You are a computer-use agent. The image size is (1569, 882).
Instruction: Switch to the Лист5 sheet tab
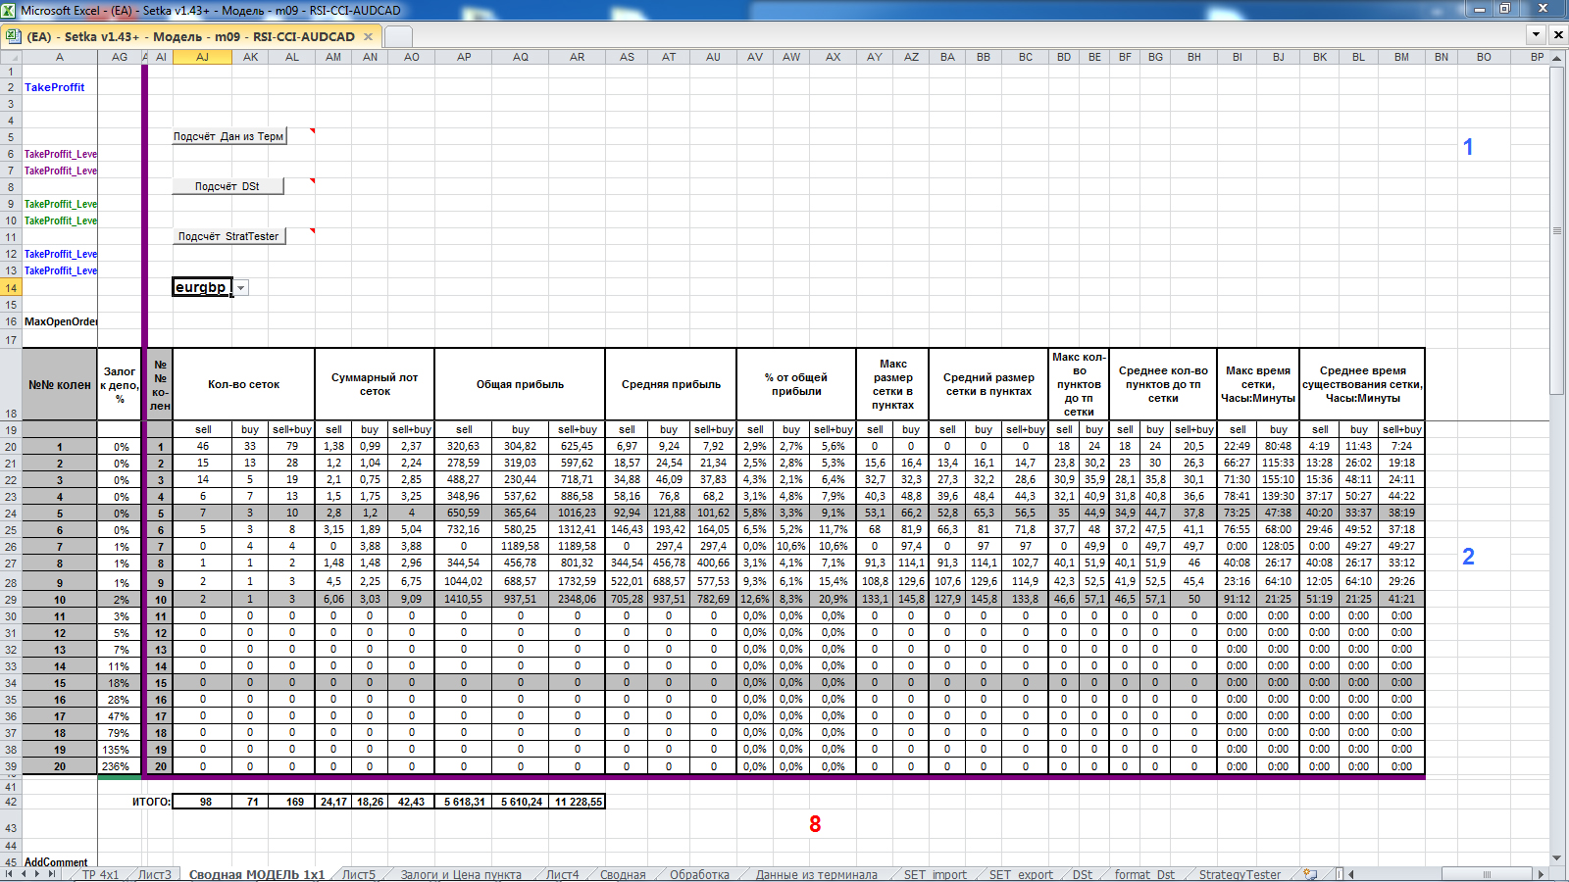(359, 874)
